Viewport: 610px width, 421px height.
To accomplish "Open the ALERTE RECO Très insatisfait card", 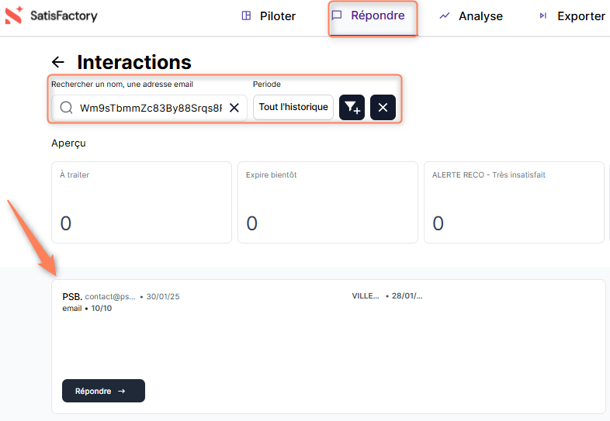I will coord(514,202).
